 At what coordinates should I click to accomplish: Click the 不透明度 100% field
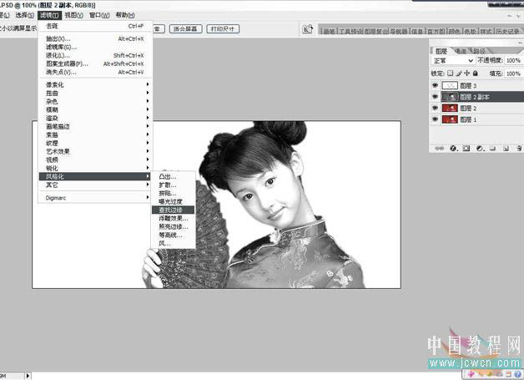(x=513, y=60)
